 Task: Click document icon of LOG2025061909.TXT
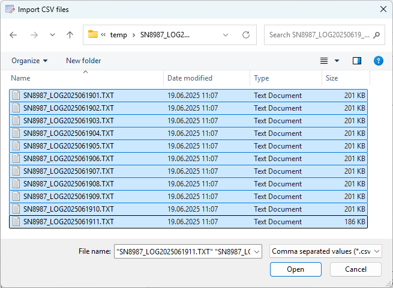16,197
